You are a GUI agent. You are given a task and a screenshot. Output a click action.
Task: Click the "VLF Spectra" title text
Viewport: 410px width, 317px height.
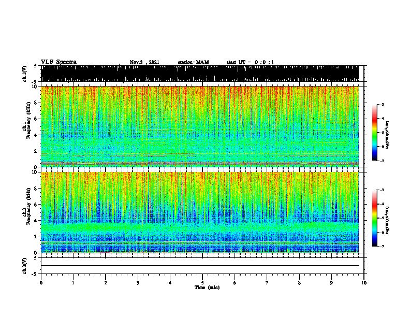coord(58,62)
